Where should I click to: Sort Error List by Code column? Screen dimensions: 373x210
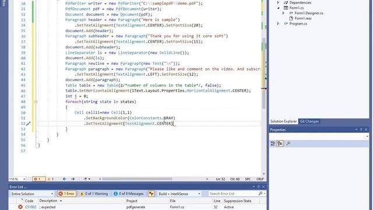[29, 201]
